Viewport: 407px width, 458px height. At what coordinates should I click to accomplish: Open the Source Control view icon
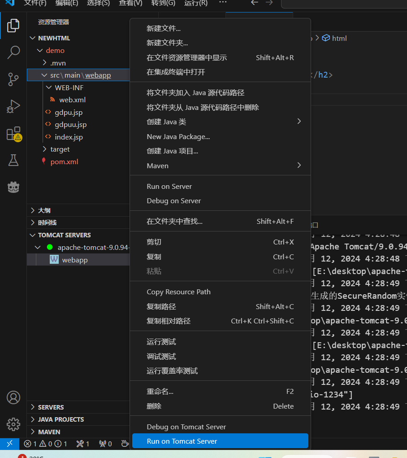pos(13,79)
